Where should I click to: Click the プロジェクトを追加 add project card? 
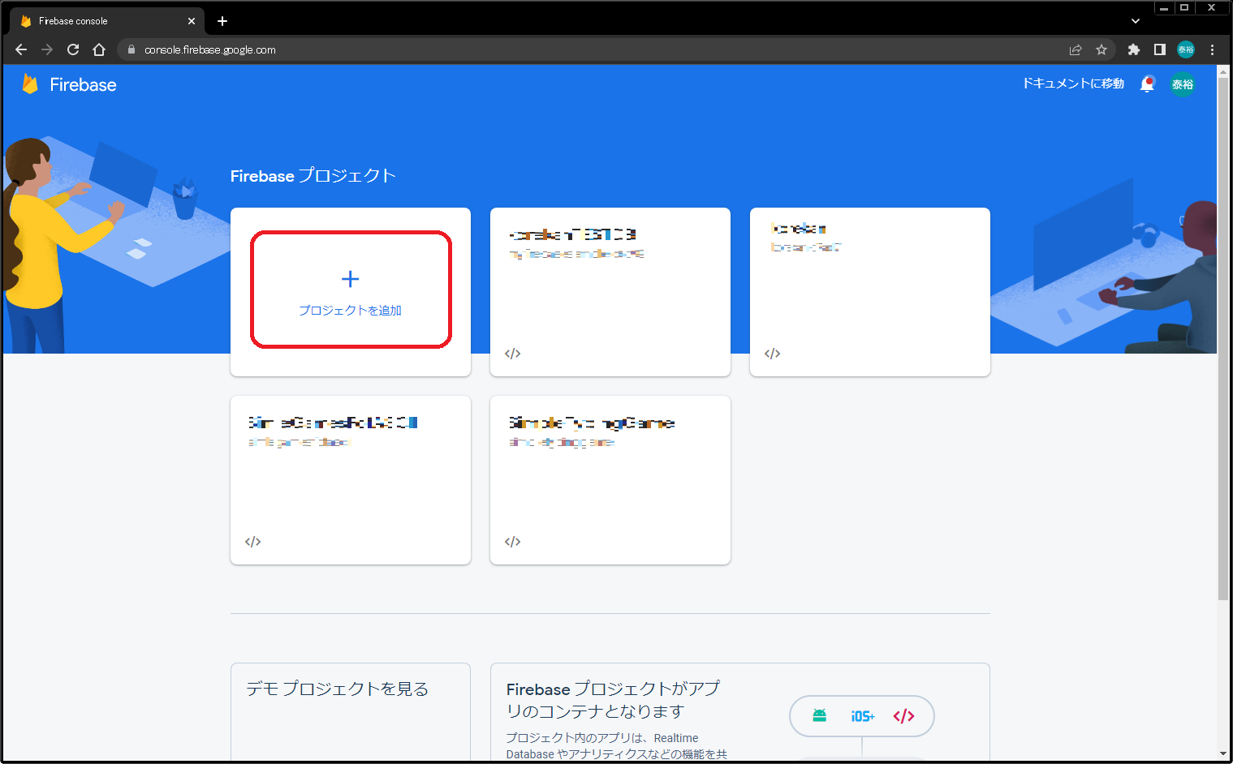(x=351, y=292)
